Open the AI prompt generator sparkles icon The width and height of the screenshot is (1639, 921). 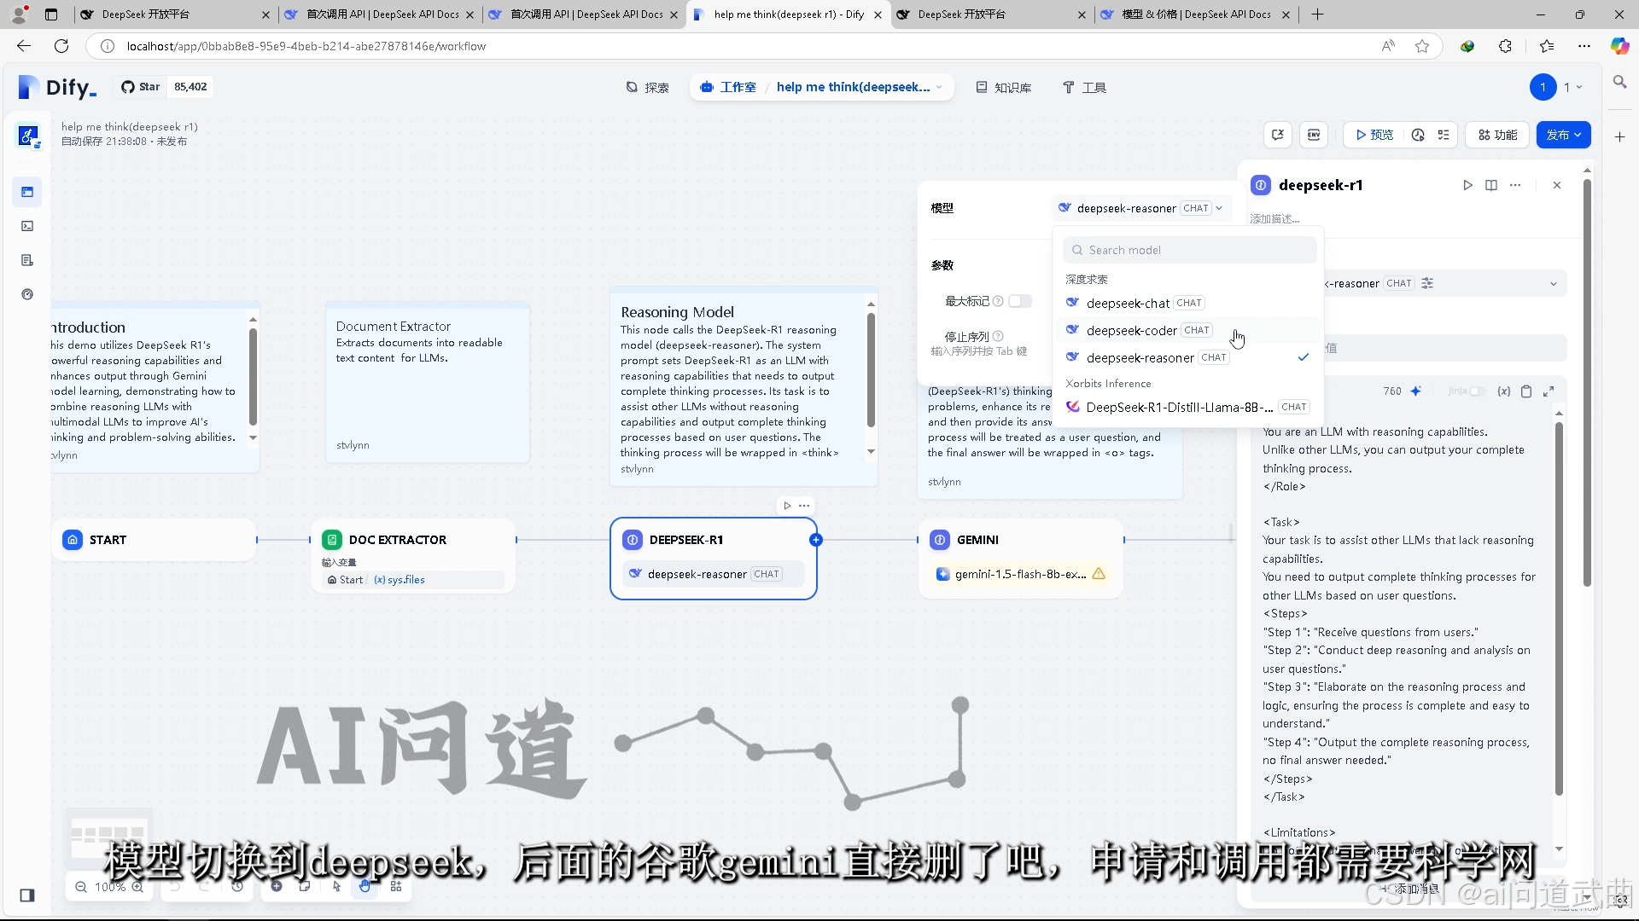click(x=1416, y=391)
